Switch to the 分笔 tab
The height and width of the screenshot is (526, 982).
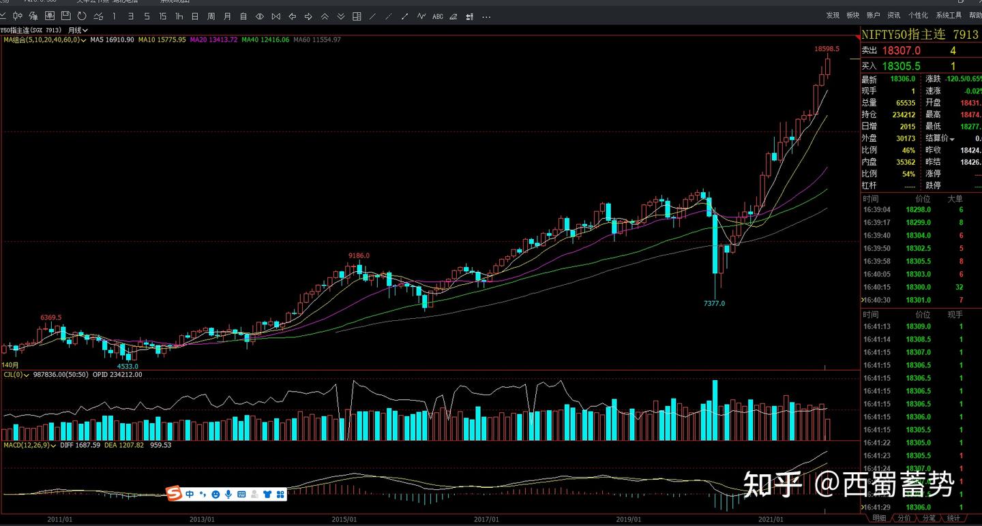click(x=929, y=519)
